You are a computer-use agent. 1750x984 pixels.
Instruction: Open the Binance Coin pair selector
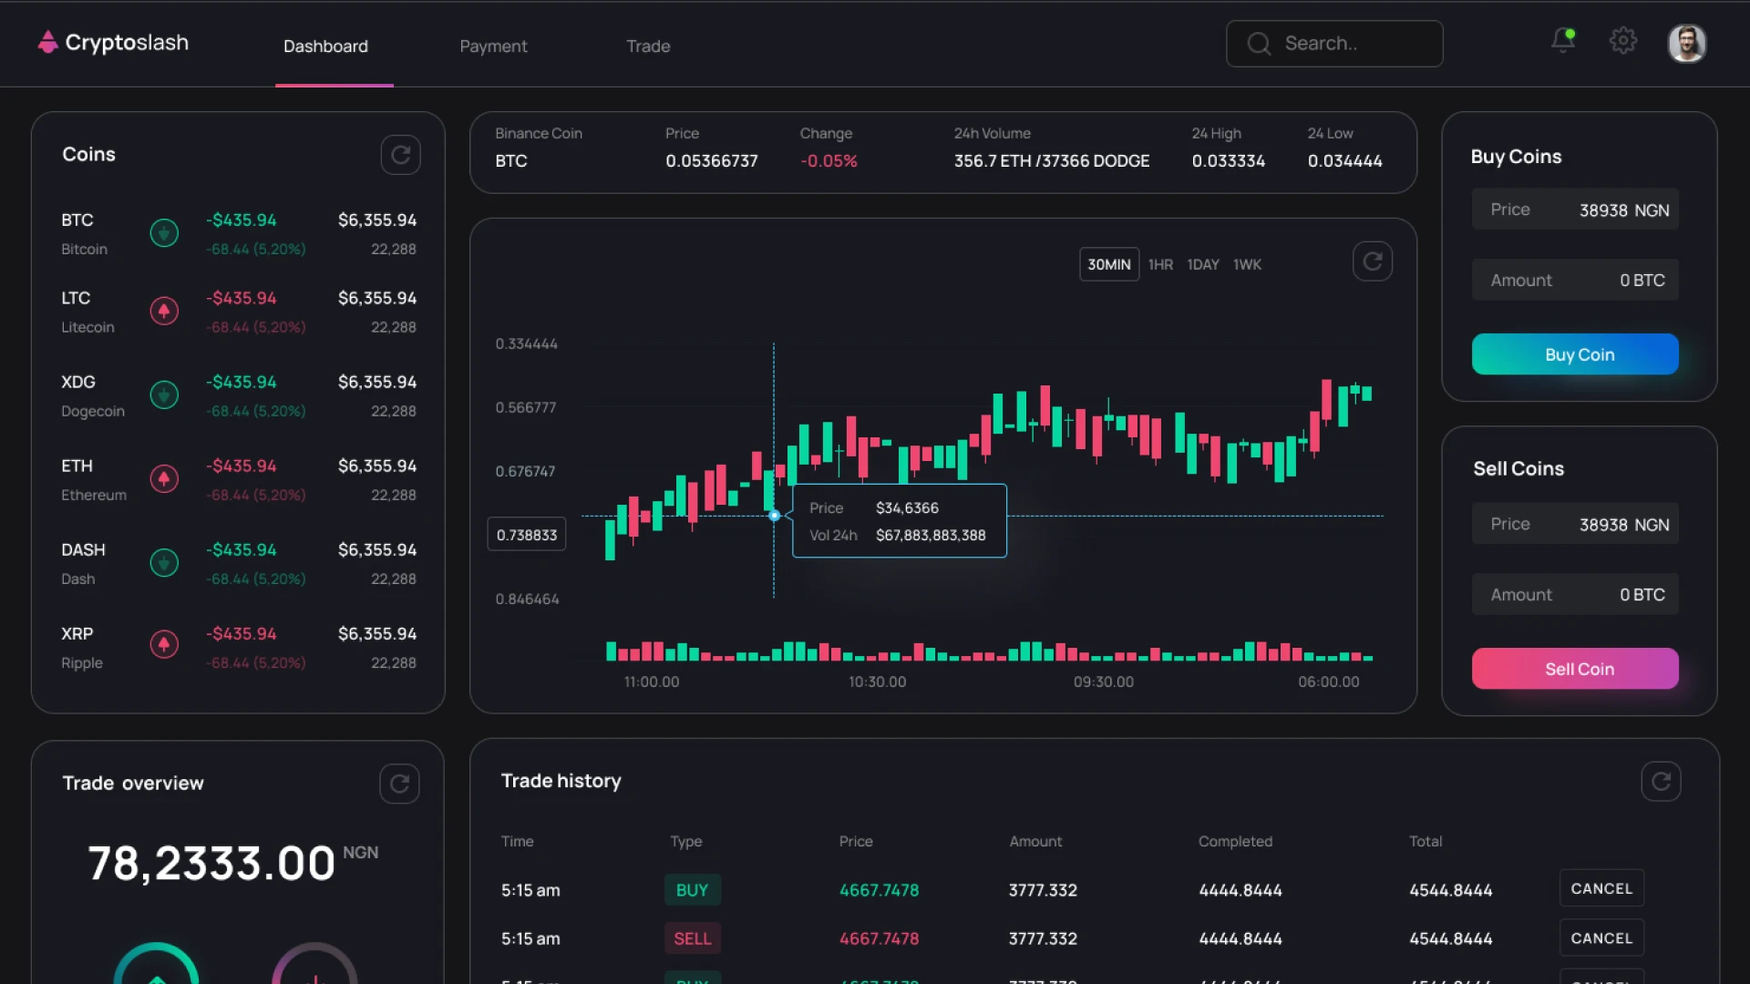[x=538, y=148]
